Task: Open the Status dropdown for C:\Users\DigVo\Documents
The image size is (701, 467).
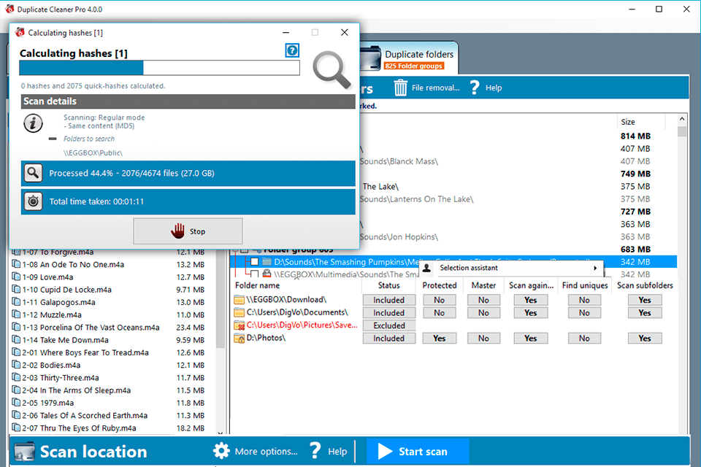Action: click(388, 312)
